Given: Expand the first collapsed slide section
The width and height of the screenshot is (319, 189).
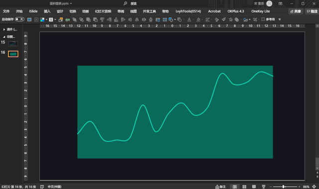Looking at the screenshot, I should [x=4, y=30].
